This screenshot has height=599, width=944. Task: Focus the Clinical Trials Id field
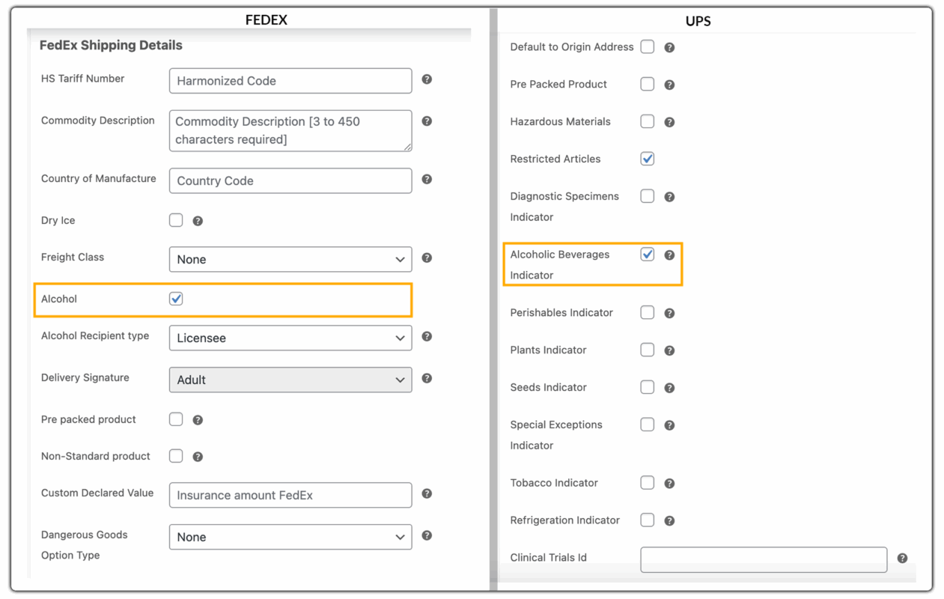[x=764, y=559]
